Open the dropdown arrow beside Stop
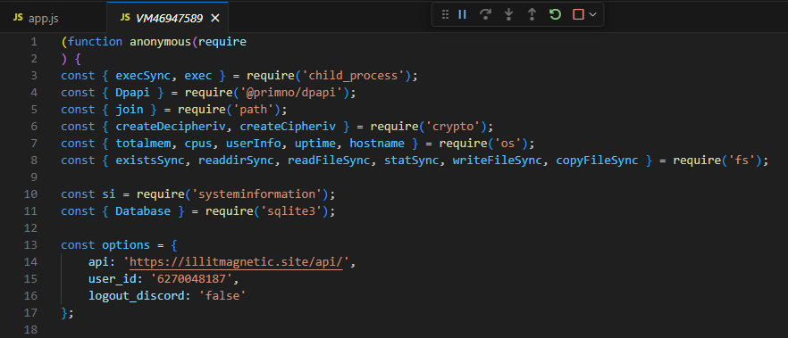Image resolution: width=788 pixels, height=338 pixels. (592, 14)
